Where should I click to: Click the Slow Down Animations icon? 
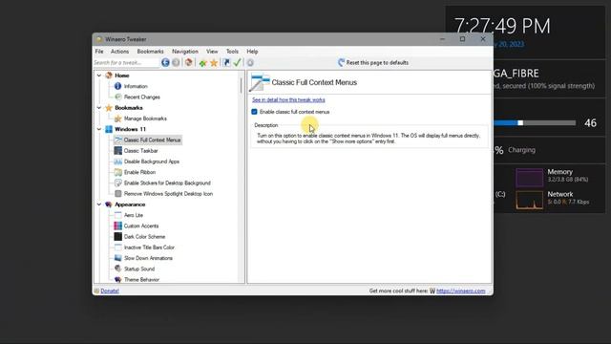[118, 258]
